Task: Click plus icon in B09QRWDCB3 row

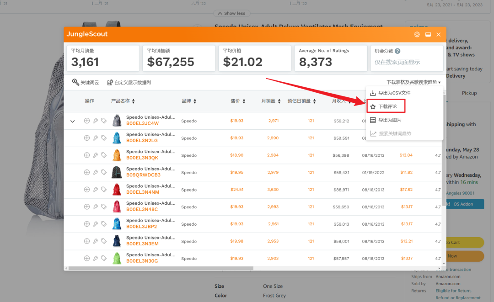Action: coord(86,172)
